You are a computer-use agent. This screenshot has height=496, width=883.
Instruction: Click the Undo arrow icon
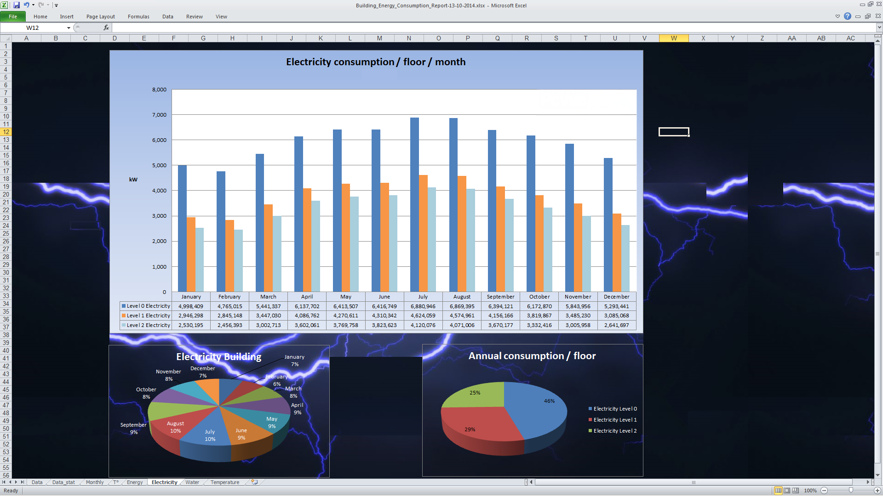(x=26, y=5)
